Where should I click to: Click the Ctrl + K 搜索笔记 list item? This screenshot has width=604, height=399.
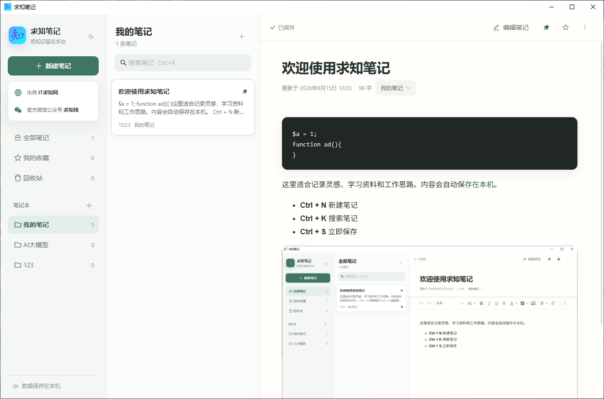point(329,218)
